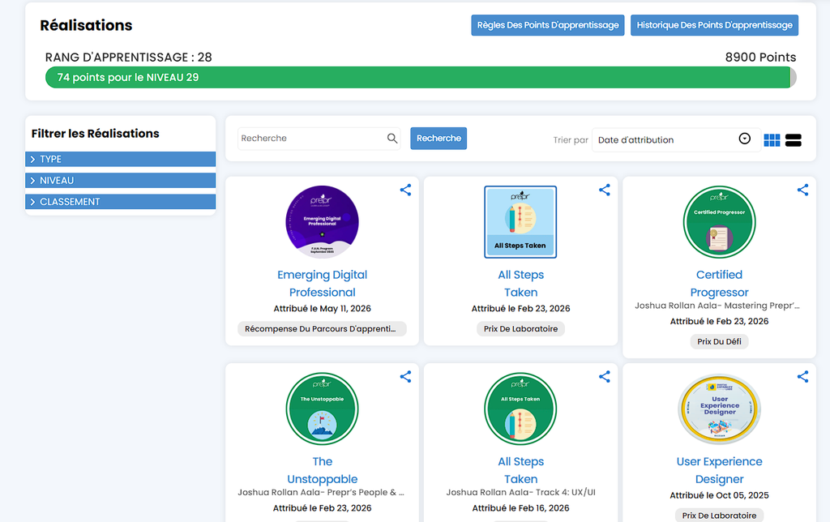Open the Date d'attribution sort dropdown
Viewport: 830px width, 522px height.
(676, 139)
